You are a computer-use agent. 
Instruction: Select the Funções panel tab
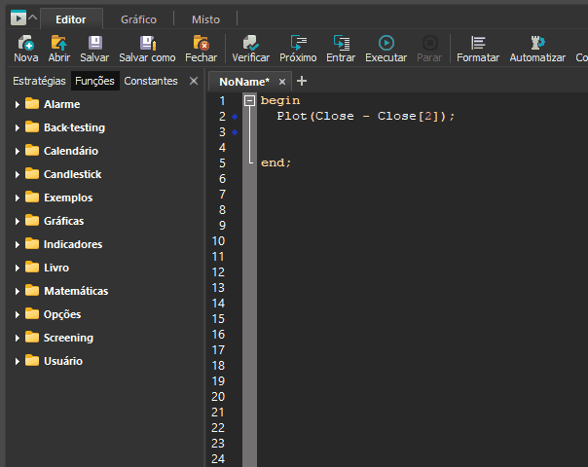click(x=94, y=81)
